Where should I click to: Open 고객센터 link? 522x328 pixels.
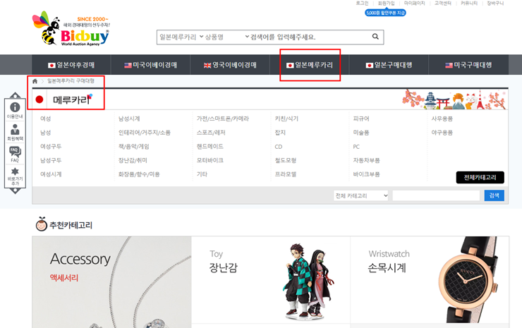(x=443, y=4)
